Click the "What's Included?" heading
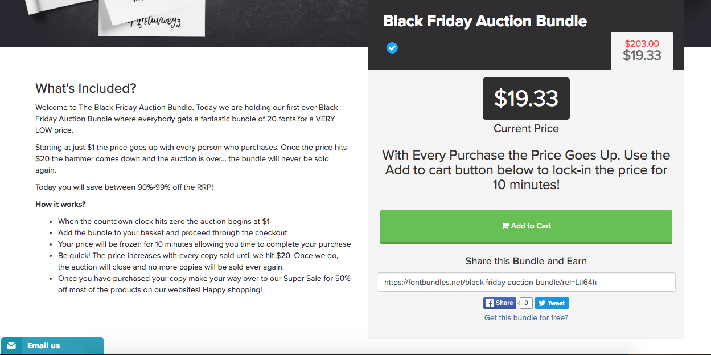 (x=86, y=88)
